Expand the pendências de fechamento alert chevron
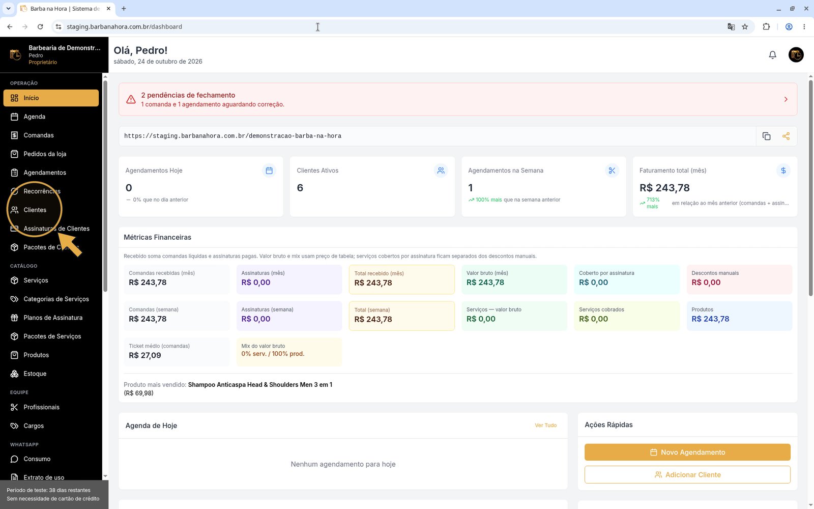 point(786,99)
